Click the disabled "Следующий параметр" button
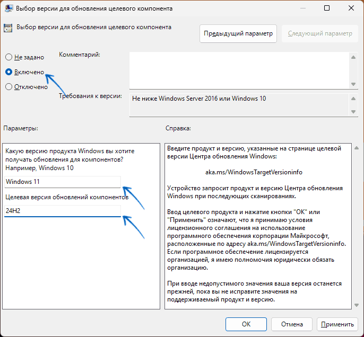This screenshot has width=364, height=337. pyautogui.click(x=320, y=33)
